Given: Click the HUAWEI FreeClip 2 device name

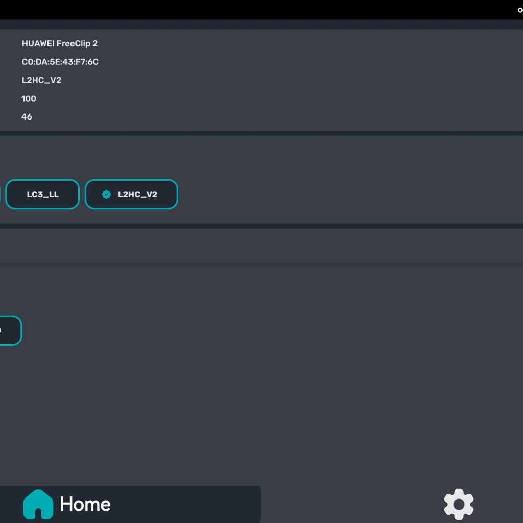Looking at the screenshot, I should click(60, 43).
